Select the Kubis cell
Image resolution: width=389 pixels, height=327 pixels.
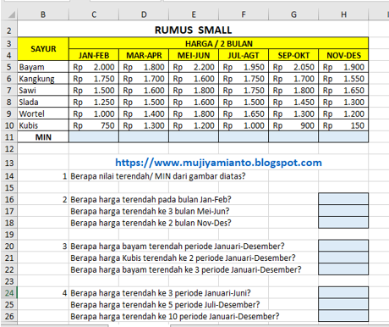click(x=43, y=125)
